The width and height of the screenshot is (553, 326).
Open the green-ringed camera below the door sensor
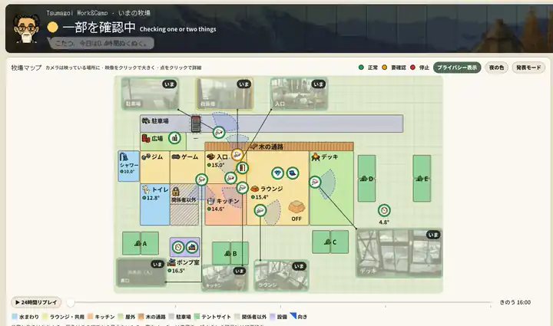(230, 178)
